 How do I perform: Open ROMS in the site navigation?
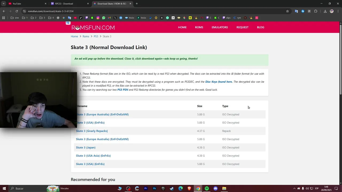199,27
